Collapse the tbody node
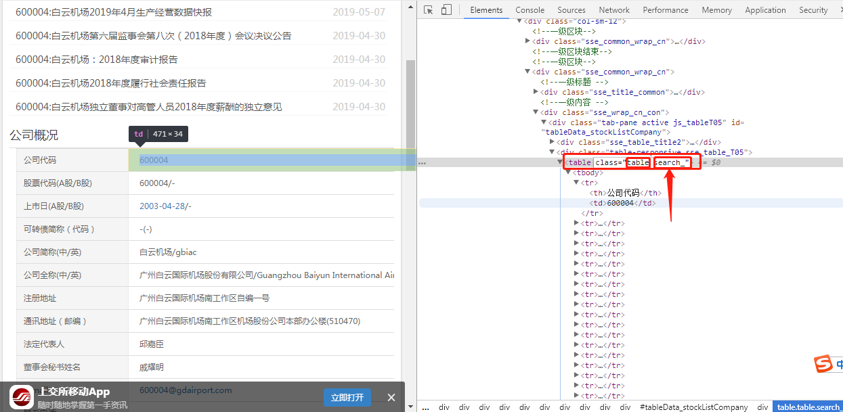This screenshot has height=412, width=843. [568, 173]
